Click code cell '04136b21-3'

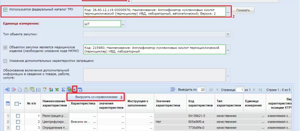(x=201, y=116)
